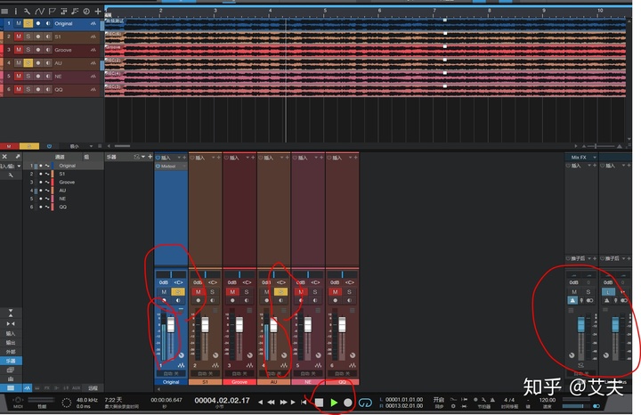Screen dimensions: 641x415
Task: Detach the mixer console window
Action: [x=18, y=157]
